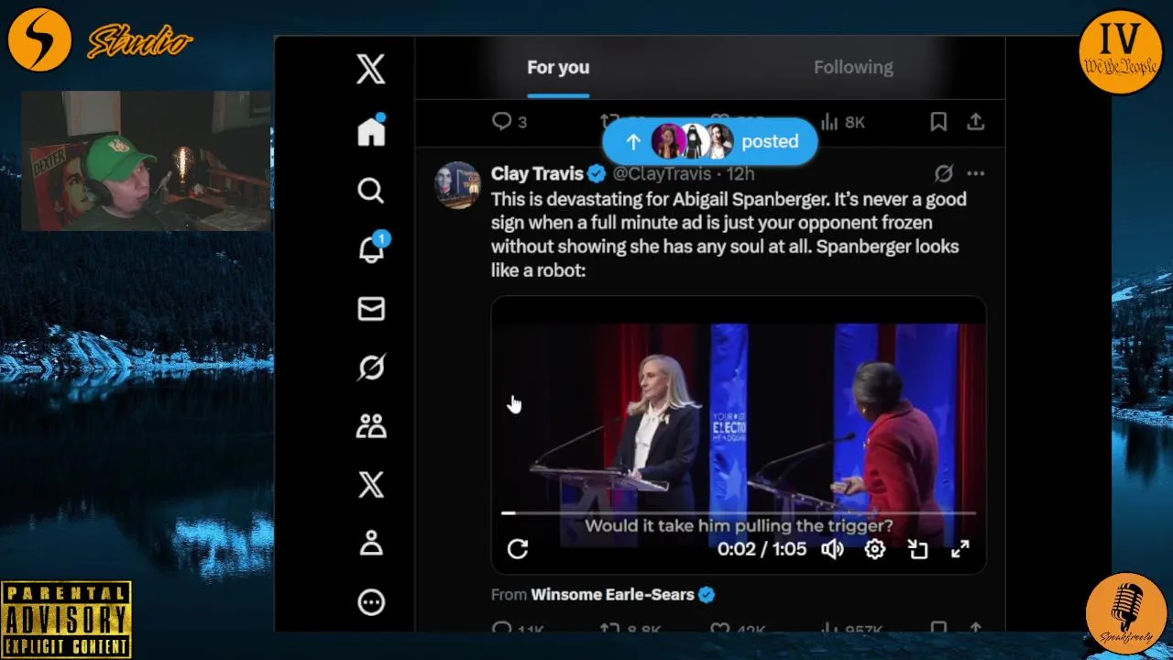Seek on the video progress bar
This screenshot has width=1173, height=660.
point(739,513)
